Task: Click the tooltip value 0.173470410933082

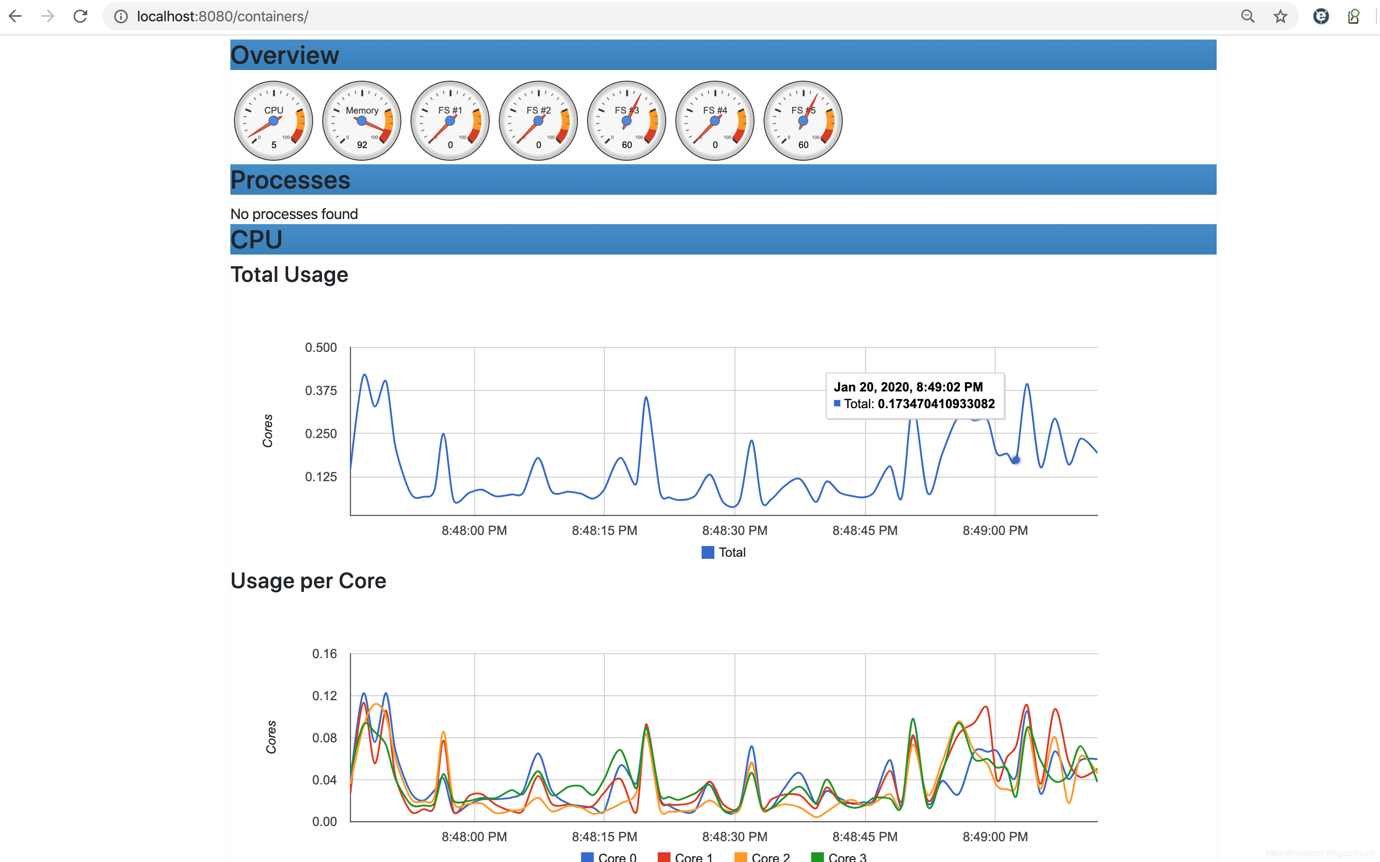Action: click(937, 404)
